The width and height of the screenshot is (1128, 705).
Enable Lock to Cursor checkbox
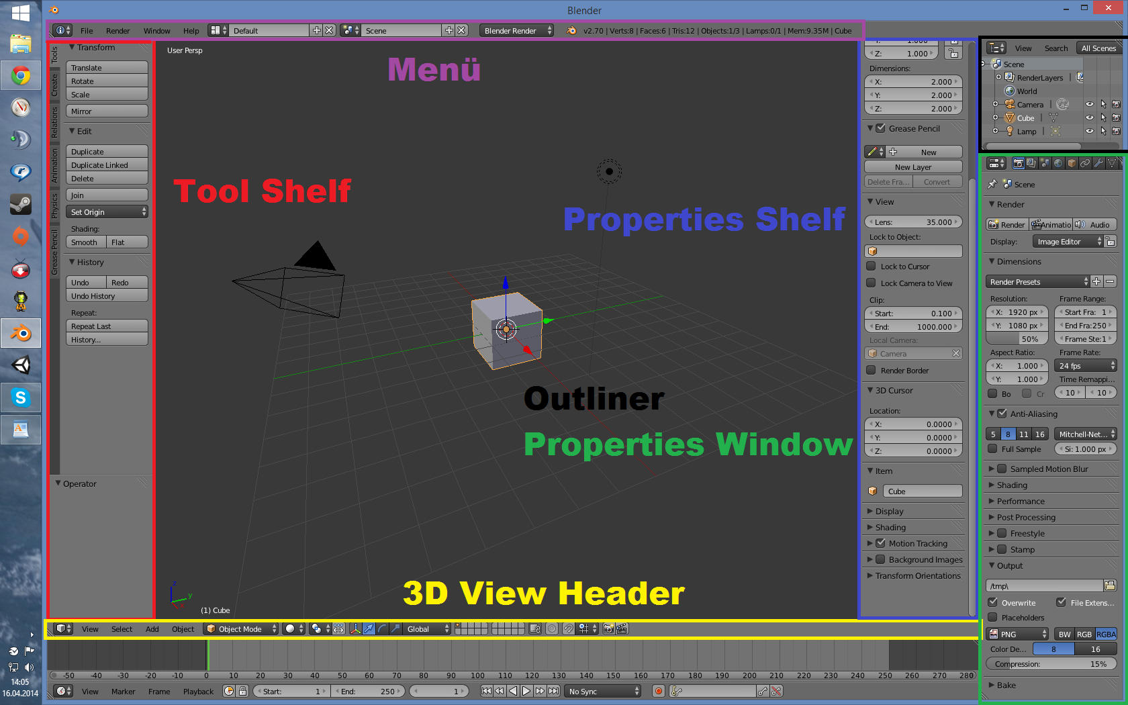pos(871,266)
